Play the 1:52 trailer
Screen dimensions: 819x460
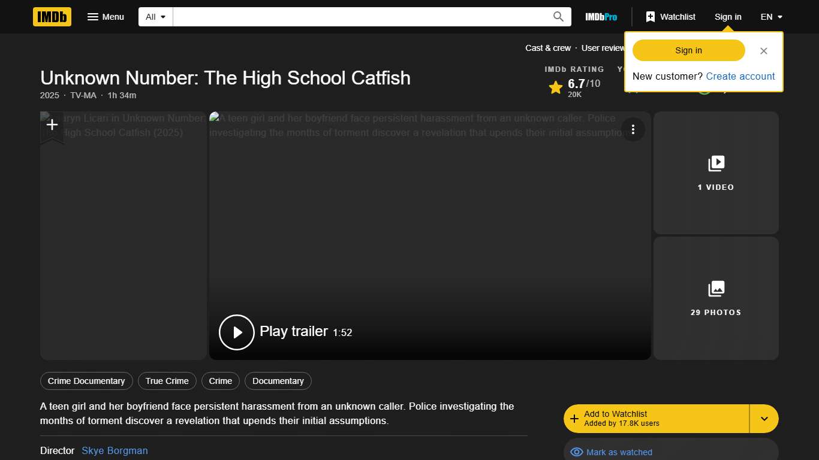click(236, 332)
